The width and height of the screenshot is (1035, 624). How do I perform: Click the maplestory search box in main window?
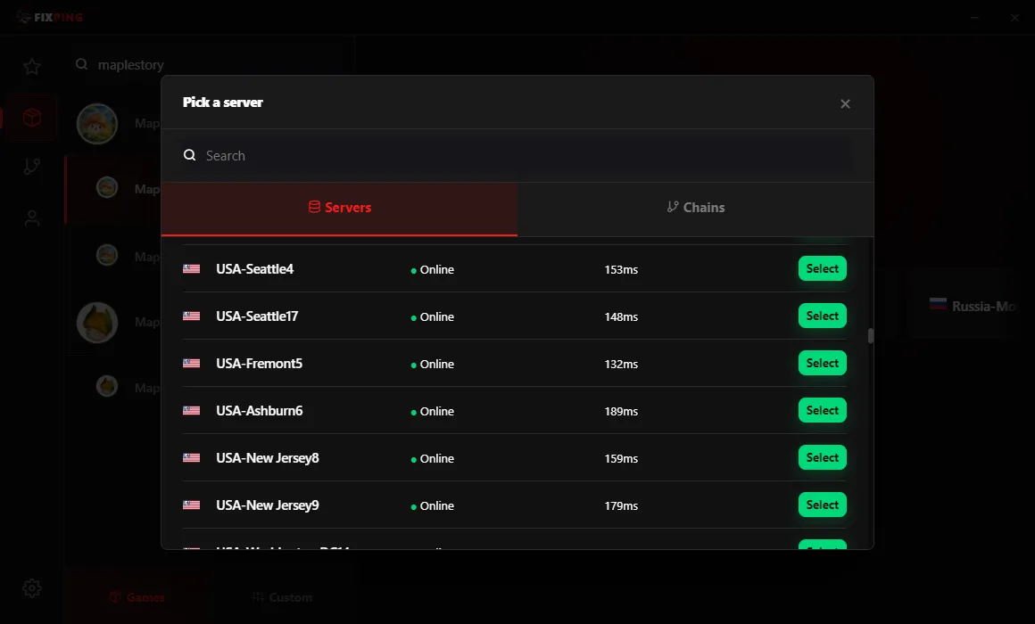(211, 65)
